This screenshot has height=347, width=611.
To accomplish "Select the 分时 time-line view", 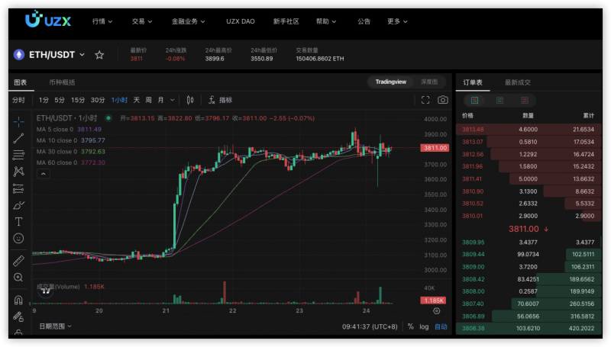I will (x=18, y=100).
